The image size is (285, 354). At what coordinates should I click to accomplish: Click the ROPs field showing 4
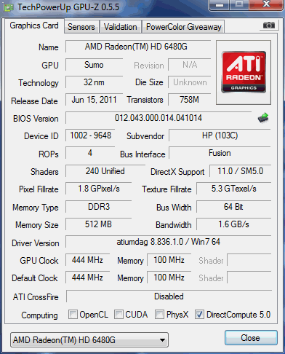[90, 153]
